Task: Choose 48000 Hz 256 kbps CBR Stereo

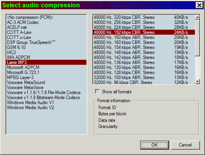Action: (144, 22)
